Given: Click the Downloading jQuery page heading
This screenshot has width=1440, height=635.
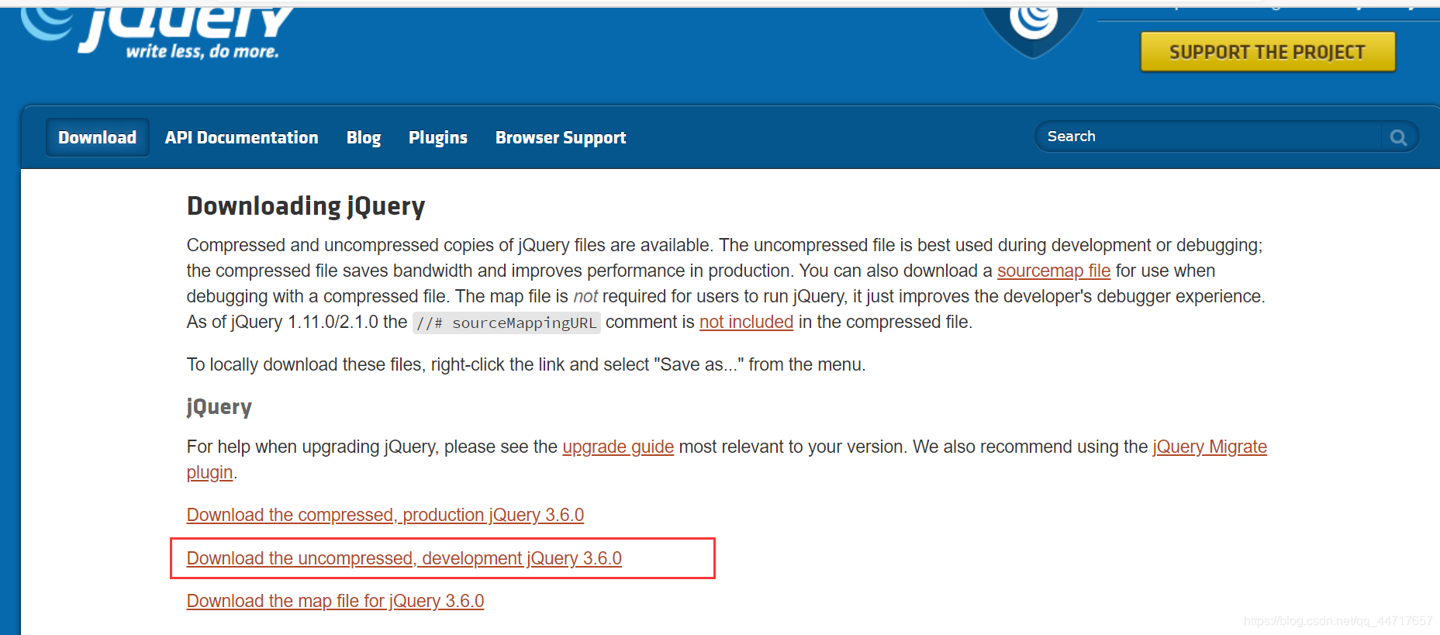Looking at the screenshot, I should pyautogui.click(x=306, y=205).
